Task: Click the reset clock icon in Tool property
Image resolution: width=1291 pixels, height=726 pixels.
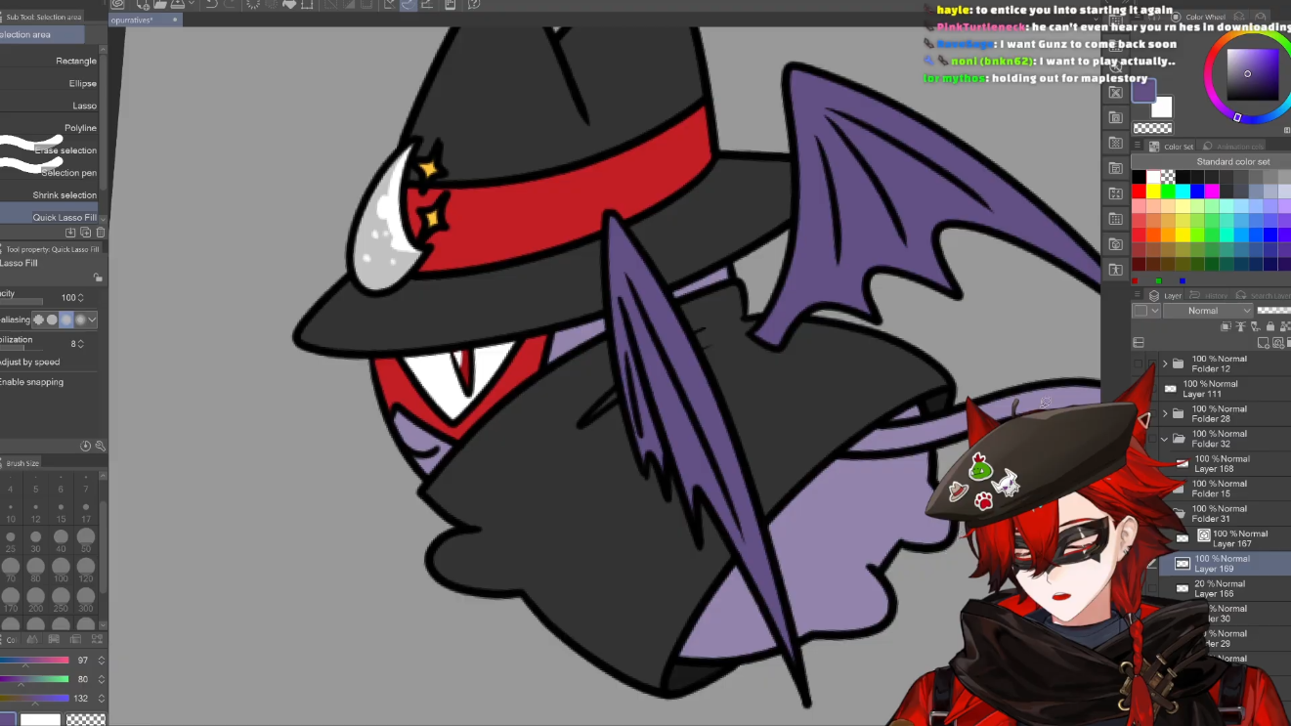Action: click(x=85, y=446)
